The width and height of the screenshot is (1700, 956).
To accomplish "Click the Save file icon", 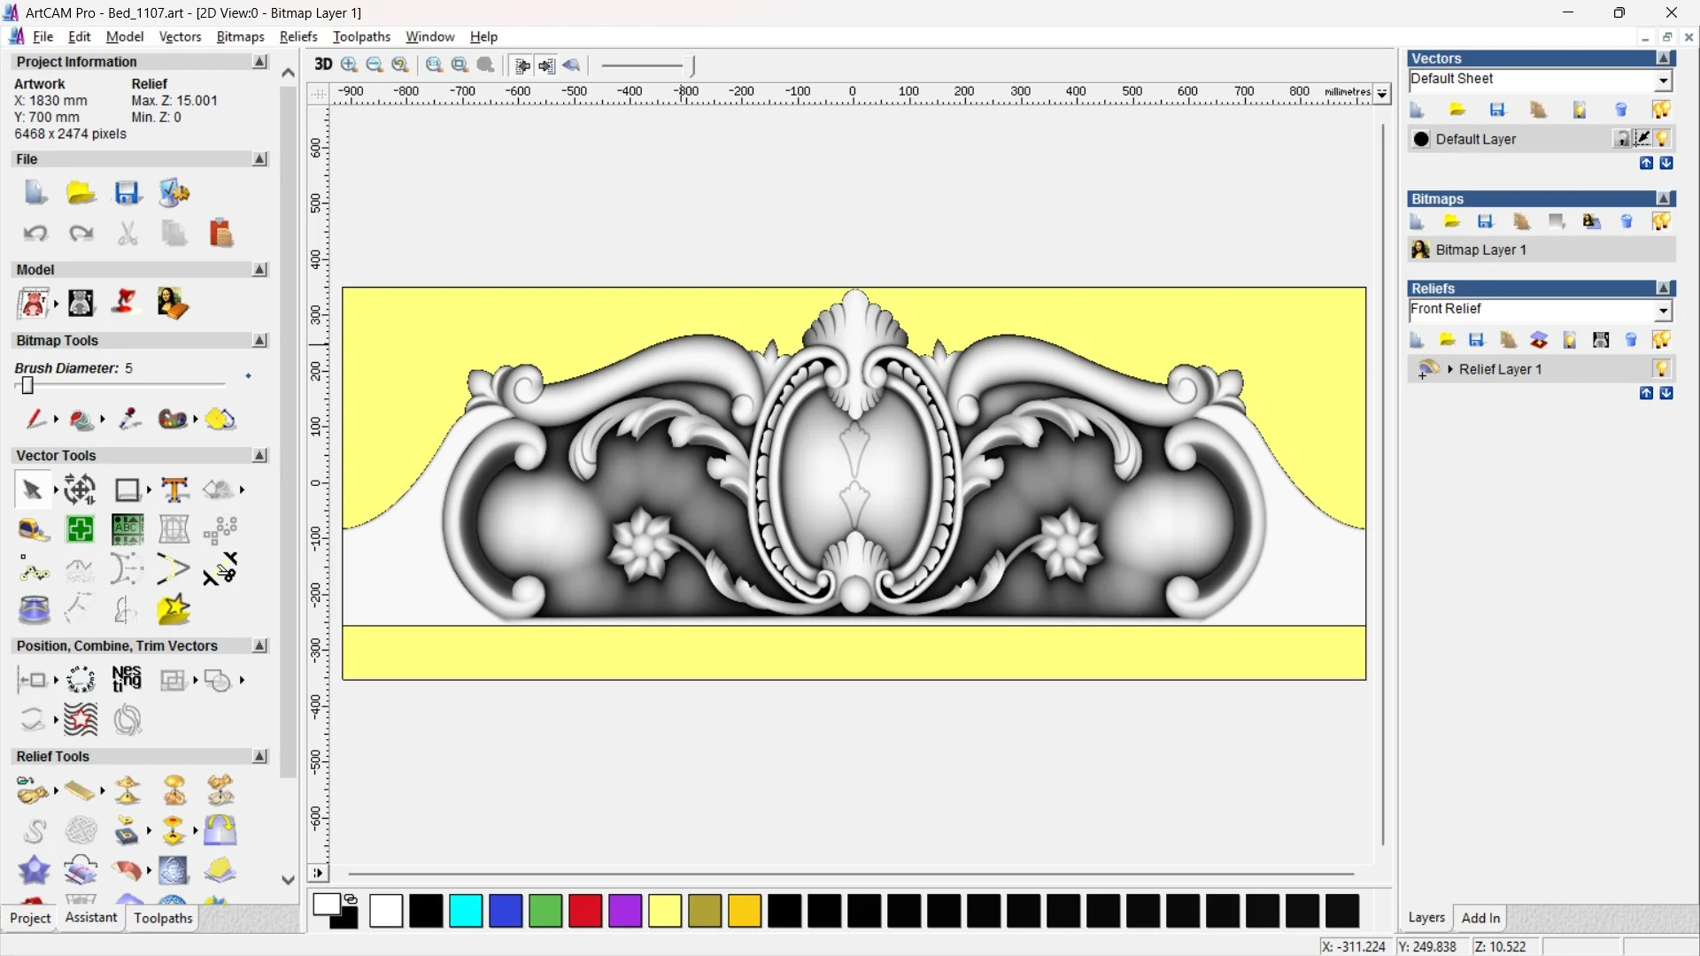I will click(x=127, y=193).
